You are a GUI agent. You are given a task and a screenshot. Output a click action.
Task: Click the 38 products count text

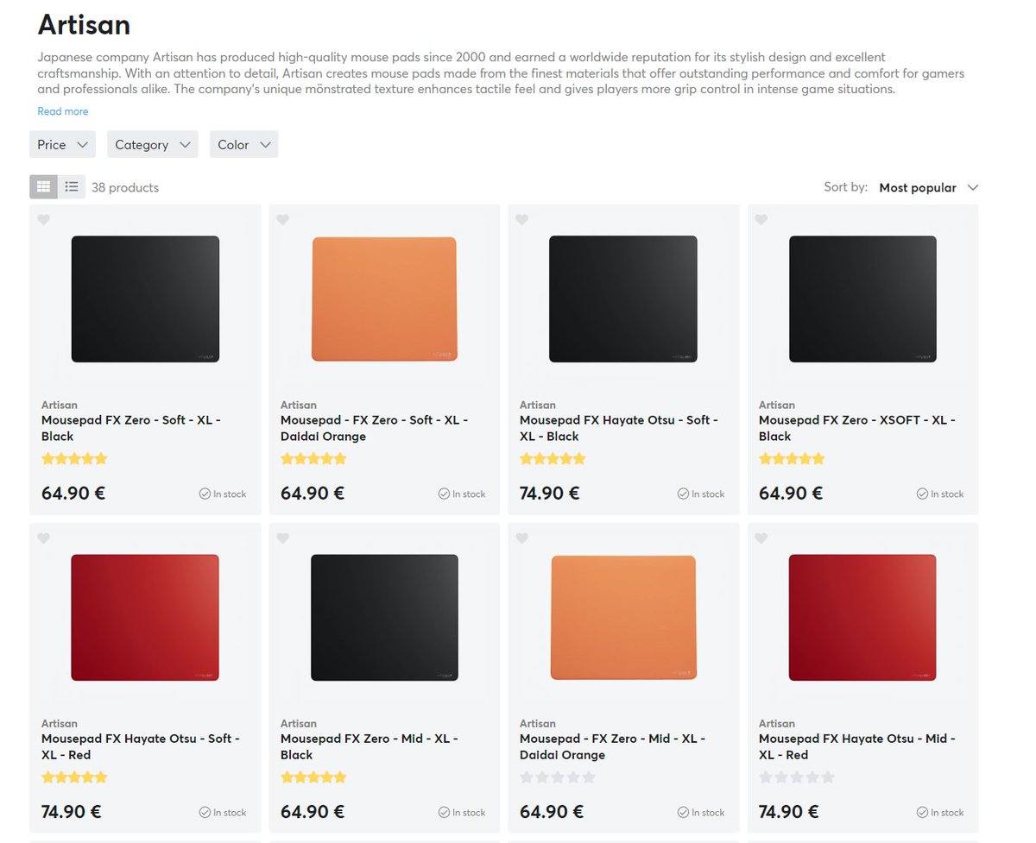(125, 187)
